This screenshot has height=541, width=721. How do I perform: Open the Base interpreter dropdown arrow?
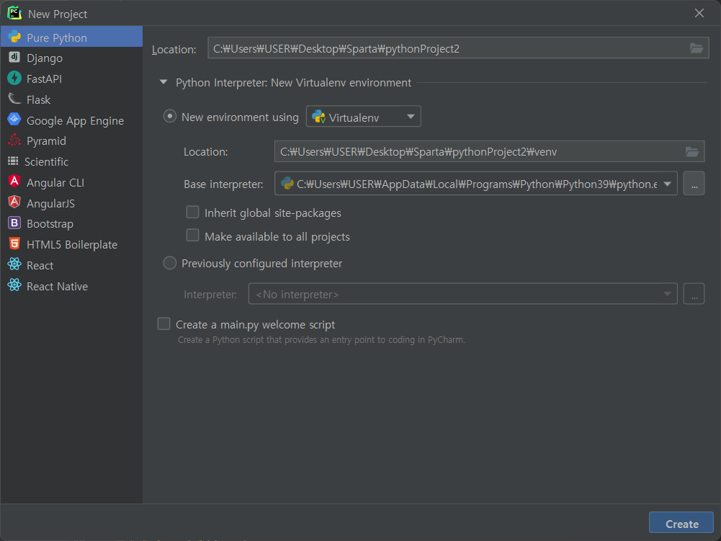pyautogui.click(x=667, y=184)
